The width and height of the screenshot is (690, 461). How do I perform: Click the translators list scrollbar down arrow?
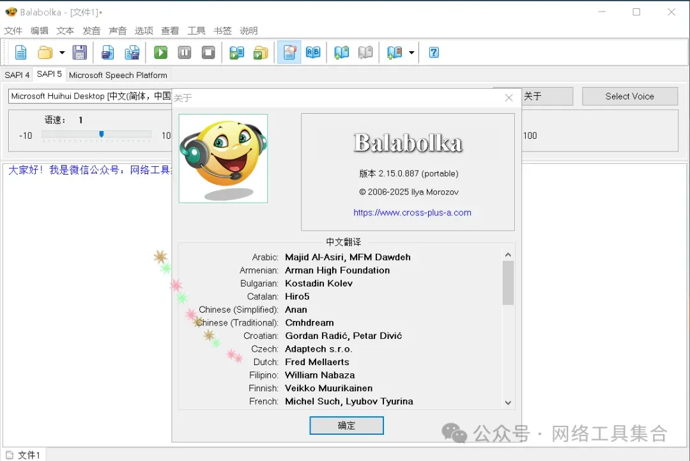coord(508,402)
